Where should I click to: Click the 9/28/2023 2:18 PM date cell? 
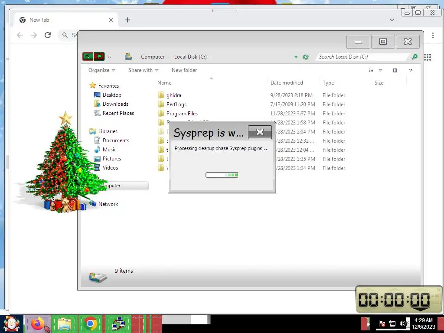click(x=291, y=95)
